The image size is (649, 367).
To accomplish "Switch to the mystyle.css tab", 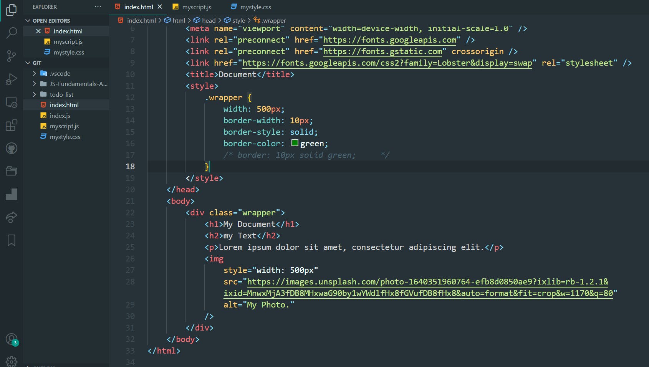I will [x=251, y=7].
